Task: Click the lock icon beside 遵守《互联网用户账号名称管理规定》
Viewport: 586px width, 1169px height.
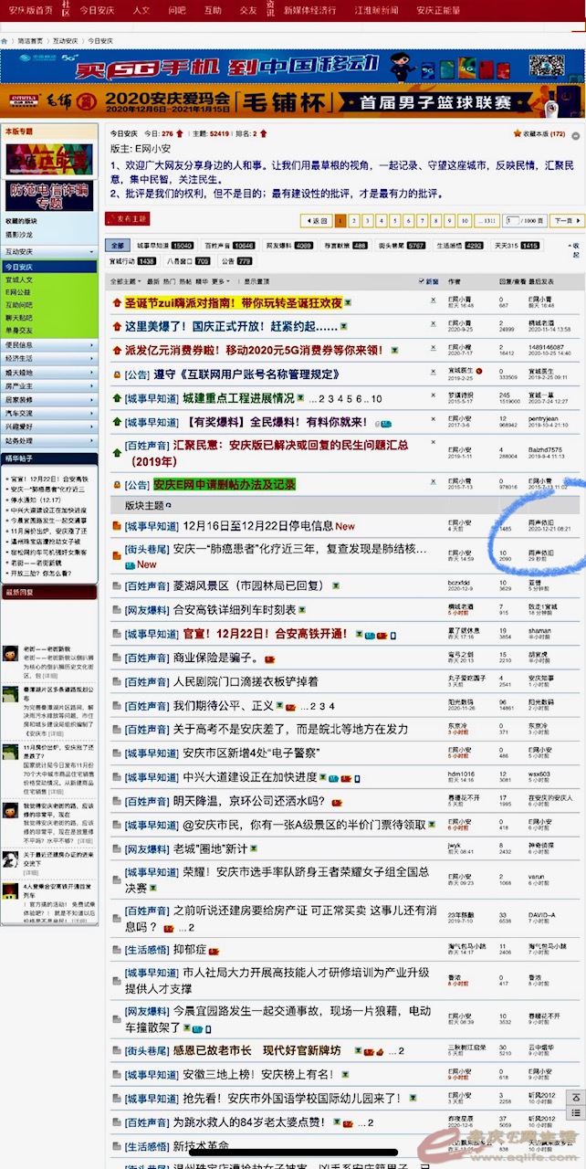Action: click(x=117, y=374)
